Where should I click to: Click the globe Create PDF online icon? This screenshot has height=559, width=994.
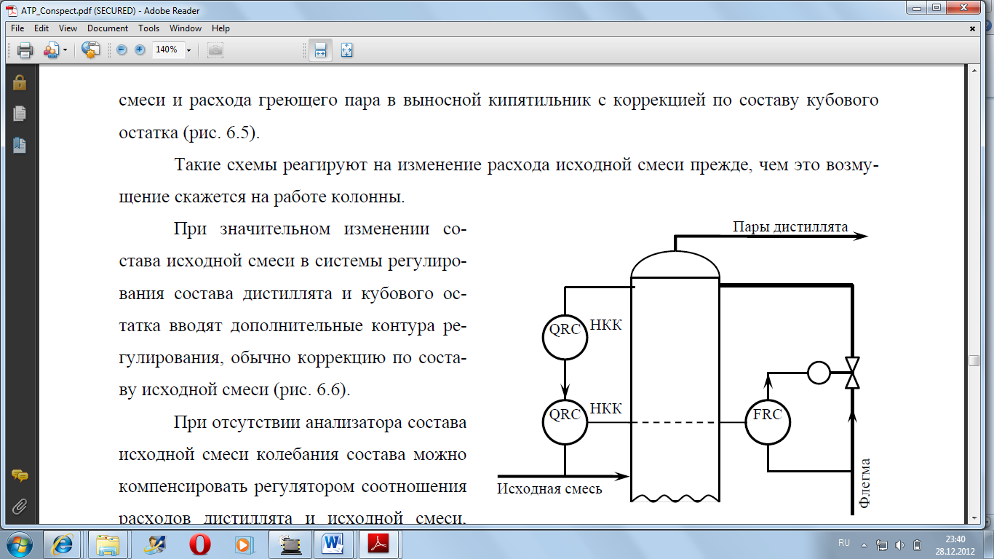[90, 50]
